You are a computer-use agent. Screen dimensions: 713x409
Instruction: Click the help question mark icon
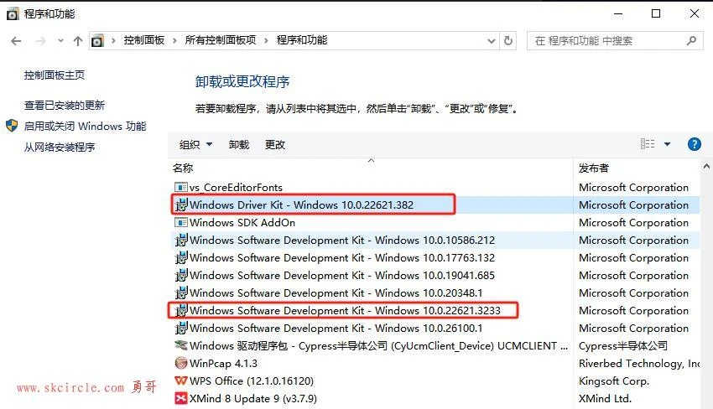pos(694,144)
